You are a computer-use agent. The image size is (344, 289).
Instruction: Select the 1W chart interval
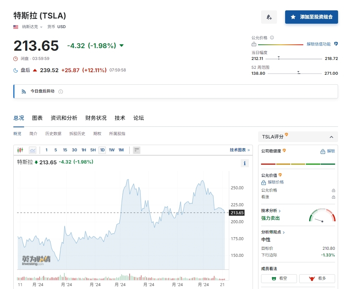[111, 150]
